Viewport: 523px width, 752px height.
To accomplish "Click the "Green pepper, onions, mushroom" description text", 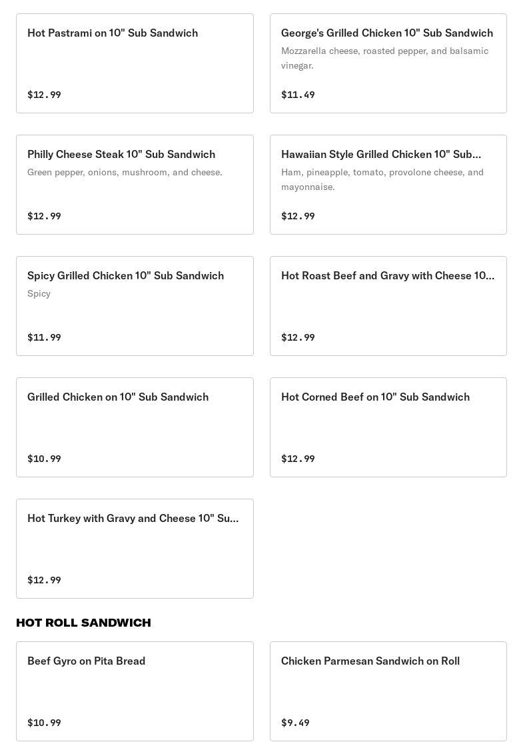I will (x=125, y=172).
